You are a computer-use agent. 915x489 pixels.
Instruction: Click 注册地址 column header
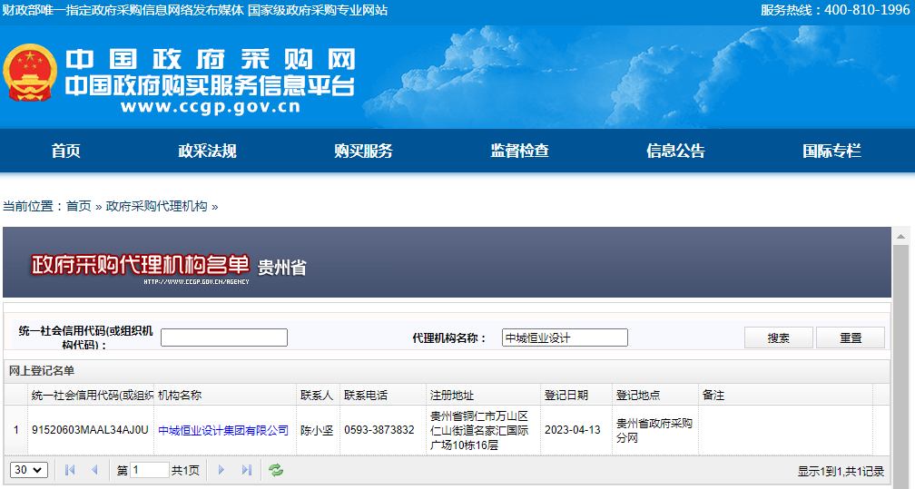pos(483,395)
